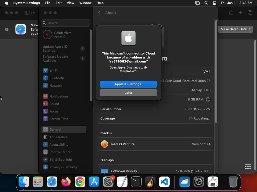The image size is (257, 192).
Task: Select Focus icon in the sidebar
Action: [x=45, y=111]
